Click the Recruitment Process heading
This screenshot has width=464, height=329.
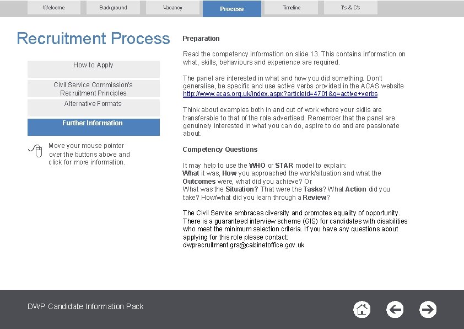click(93, 38)
